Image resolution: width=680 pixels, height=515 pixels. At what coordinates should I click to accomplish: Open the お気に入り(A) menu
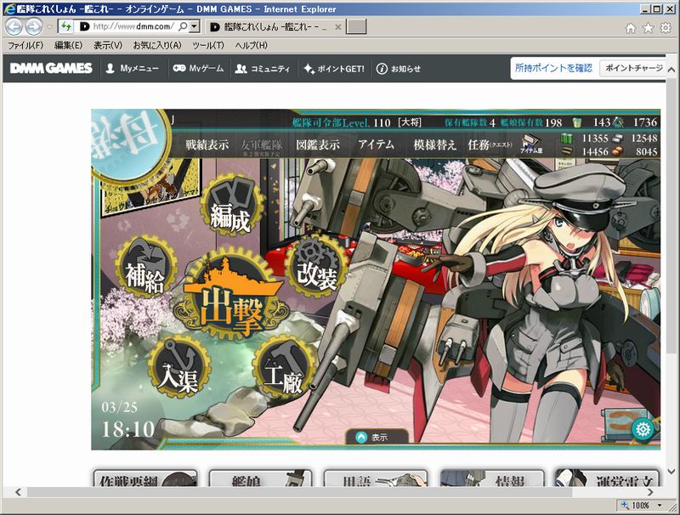click(x=157, y=45)
